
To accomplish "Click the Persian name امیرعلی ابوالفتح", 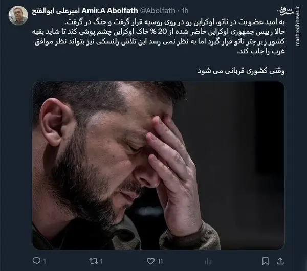I will point(56,11).
